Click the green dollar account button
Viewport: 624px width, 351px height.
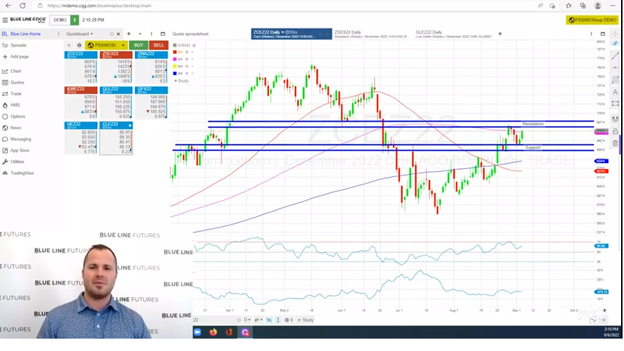click(74, 20)
